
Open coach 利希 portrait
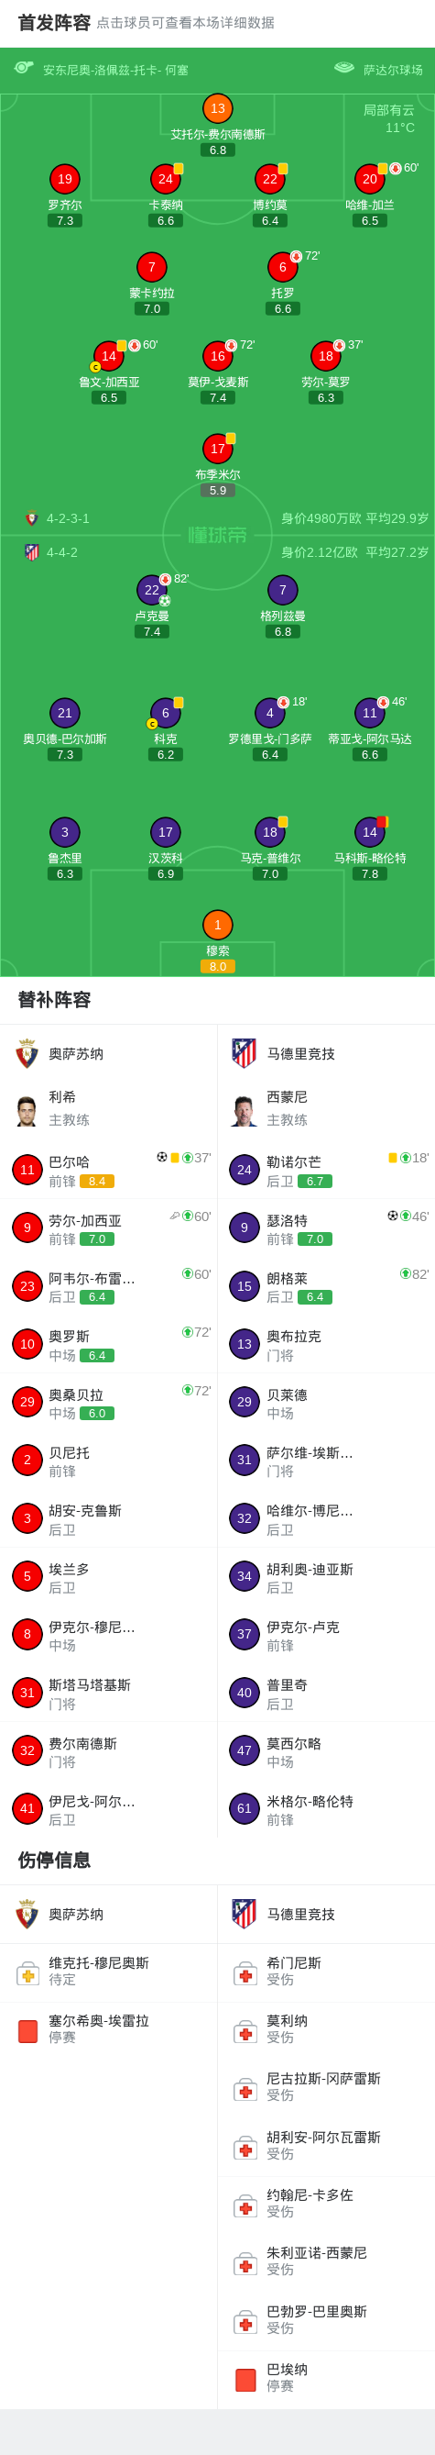point(27,1110)
